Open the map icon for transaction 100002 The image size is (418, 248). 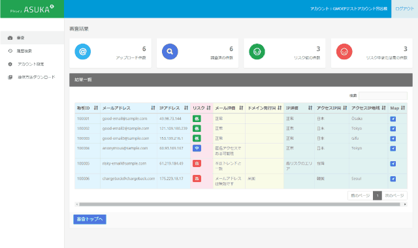tap(393, 129)
